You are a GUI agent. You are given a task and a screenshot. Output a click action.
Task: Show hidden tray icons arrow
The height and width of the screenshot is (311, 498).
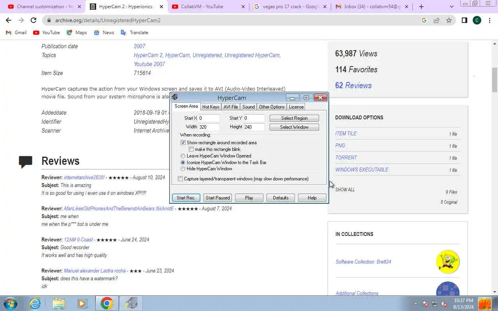[416, 304]
